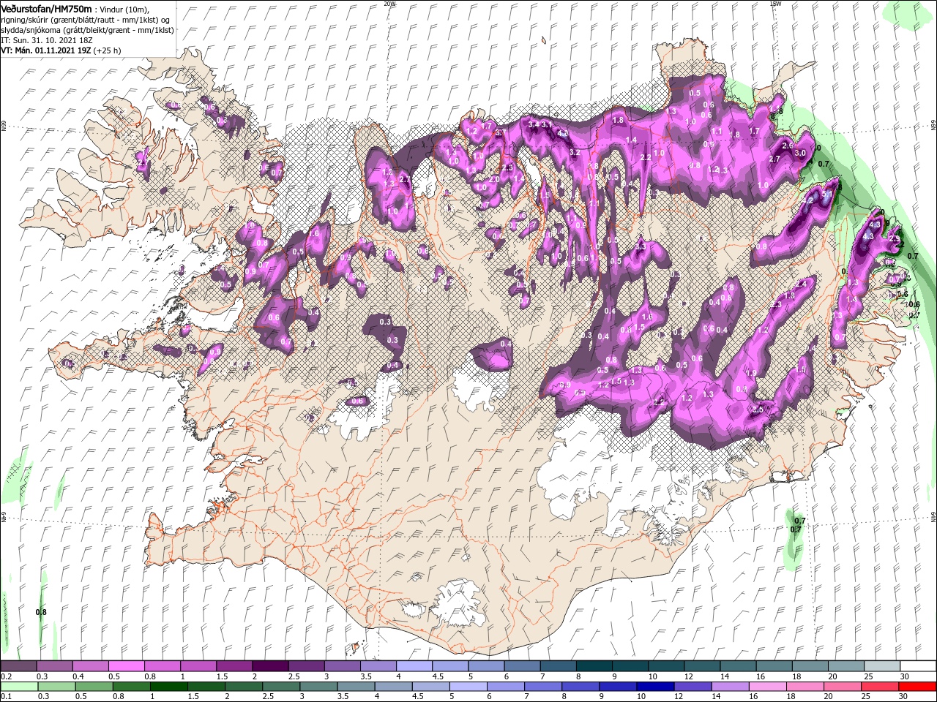This screenshot has height=702, width=937.
Task: Pick the darkest green rain swatch between 1 and 1.5
Action: 170,687
